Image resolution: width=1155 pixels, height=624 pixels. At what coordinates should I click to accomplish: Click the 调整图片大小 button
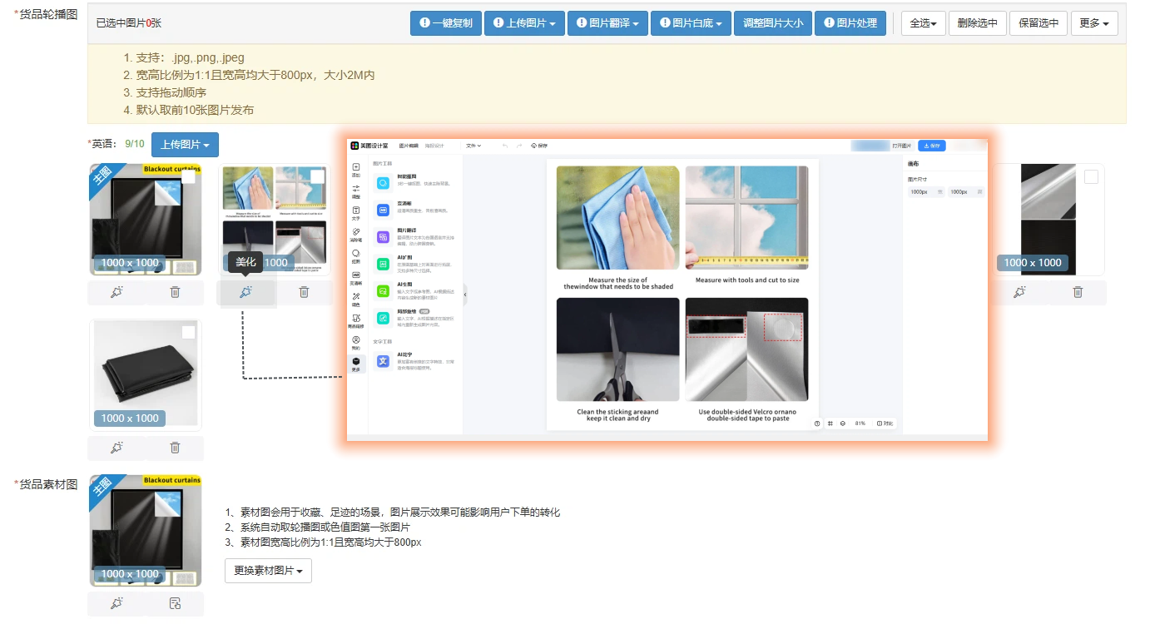click(772, 23)
